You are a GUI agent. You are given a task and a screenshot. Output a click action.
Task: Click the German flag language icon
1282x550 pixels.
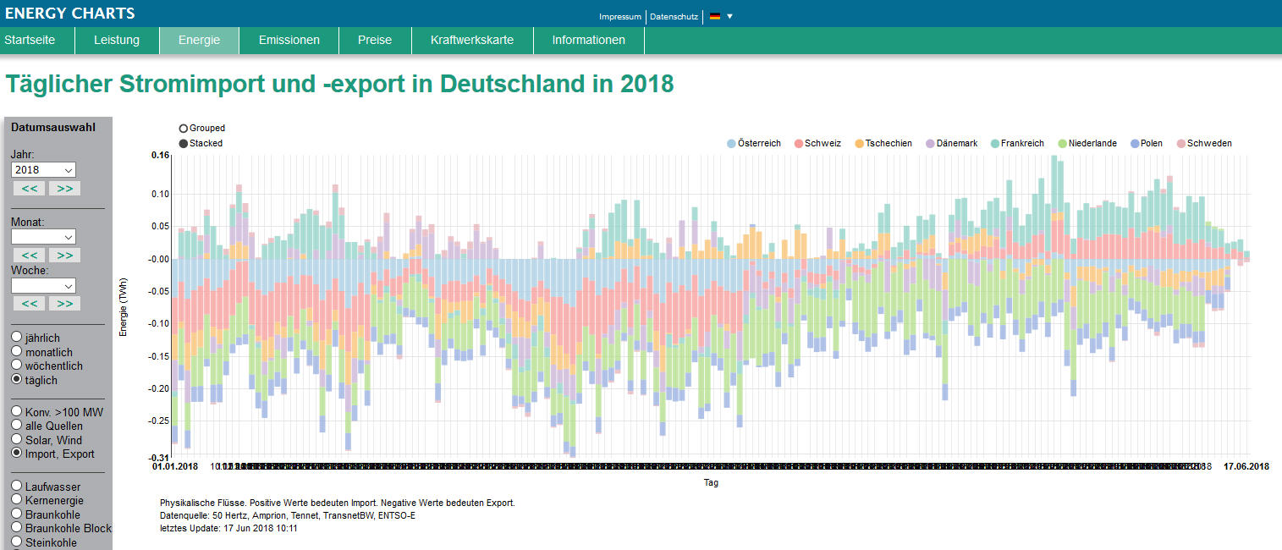715,16
